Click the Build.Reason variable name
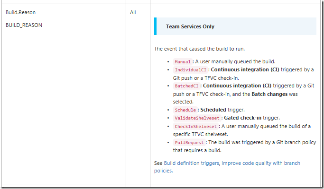 [21, 12]
